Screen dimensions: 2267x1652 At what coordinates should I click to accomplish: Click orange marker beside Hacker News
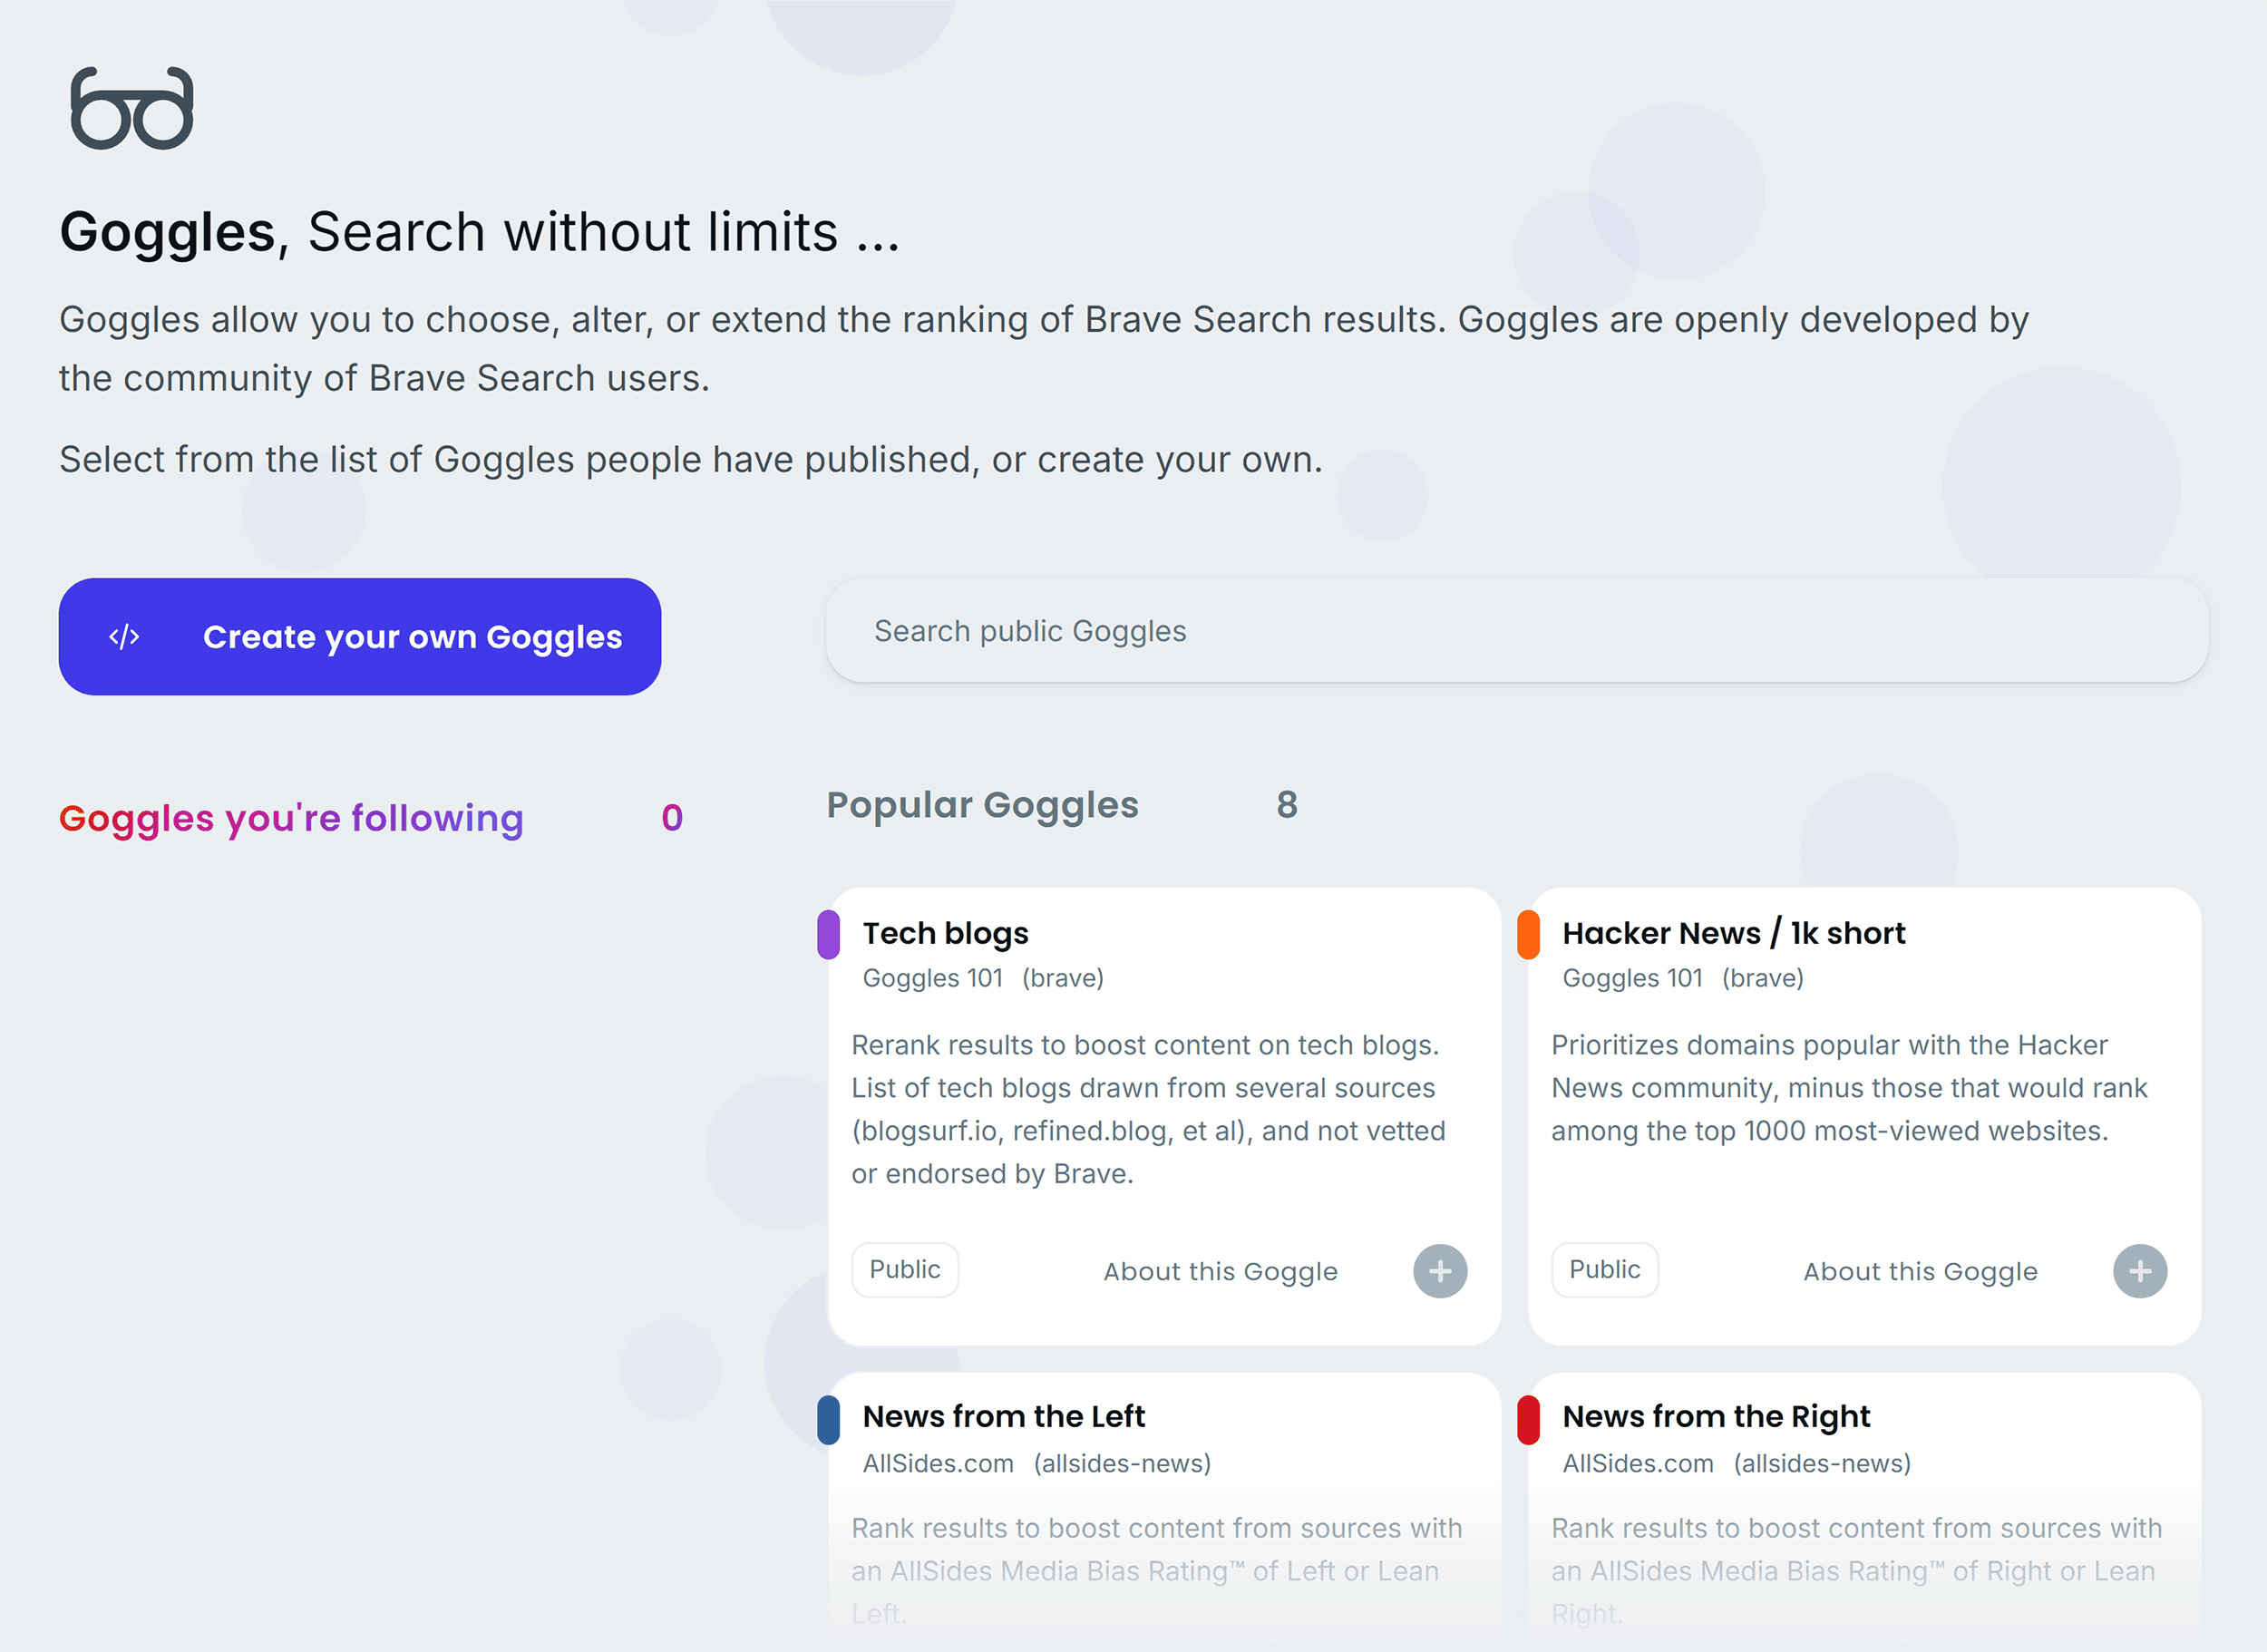[x=1528, y=935]
